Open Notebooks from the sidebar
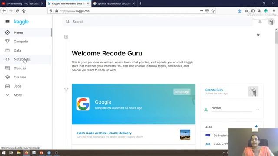 pos(26,59)
